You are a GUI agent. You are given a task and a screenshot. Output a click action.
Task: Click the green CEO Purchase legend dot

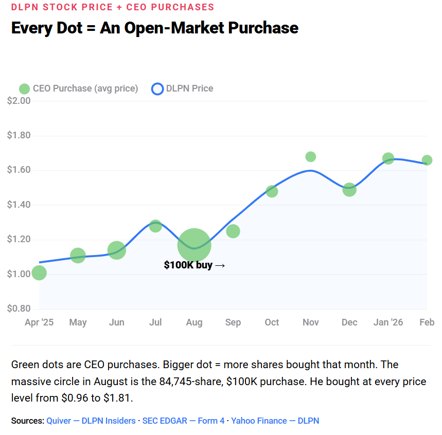point(24,88)
